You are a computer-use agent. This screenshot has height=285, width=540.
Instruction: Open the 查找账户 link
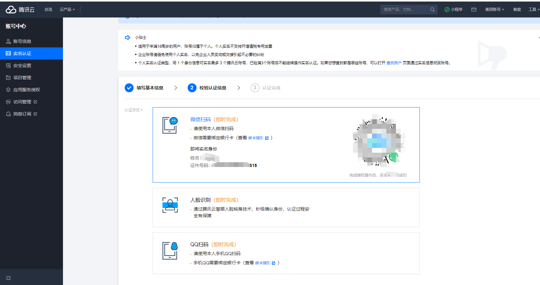(x=394, y=63)
